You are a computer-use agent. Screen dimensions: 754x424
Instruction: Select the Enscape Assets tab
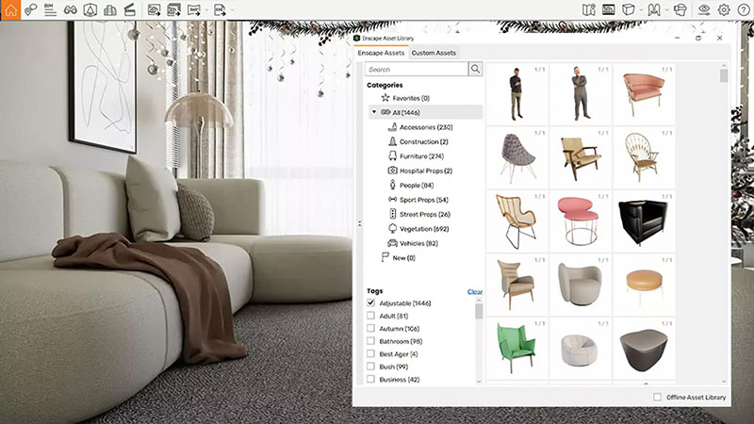(x=382, y=54)
